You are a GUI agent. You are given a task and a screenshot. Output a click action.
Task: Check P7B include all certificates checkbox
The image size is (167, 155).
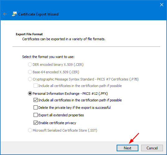point(35,86)
